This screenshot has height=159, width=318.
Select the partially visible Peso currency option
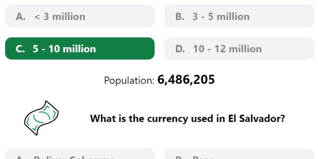click(239, 154)
